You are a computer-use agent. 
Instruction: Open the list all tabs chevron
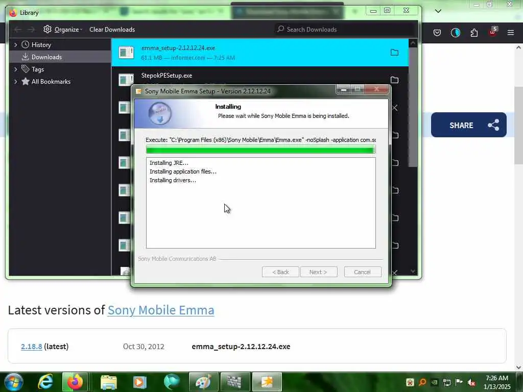pos(438,11)
